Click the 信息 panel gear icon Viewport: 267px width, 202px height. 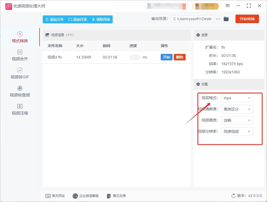pos(198,35)
